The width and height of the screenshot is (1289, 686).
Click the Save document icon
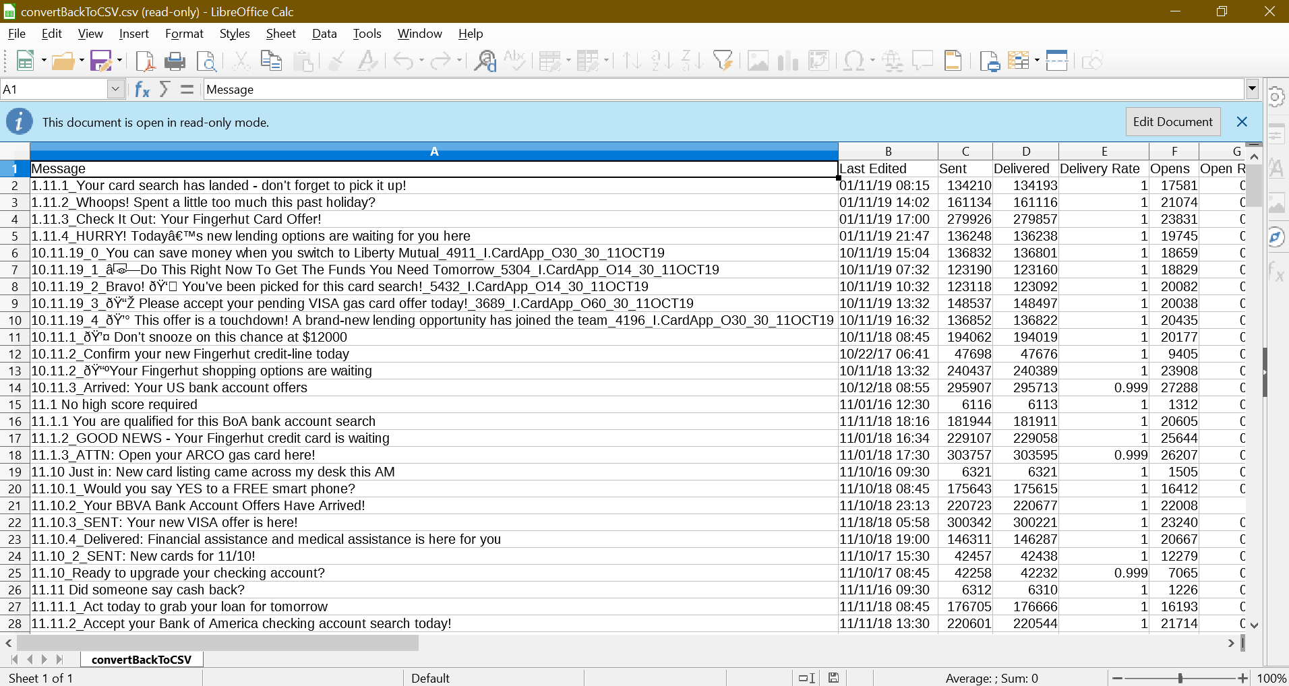click(100, 61)
